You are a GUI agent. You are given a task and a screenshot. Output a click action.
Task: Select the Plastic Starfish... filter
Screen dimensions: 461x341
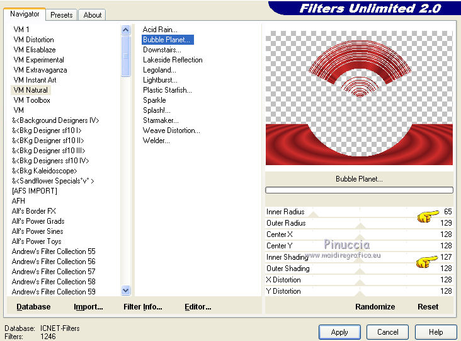168,90
